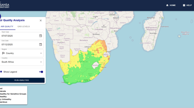Image resolution: width=194 pixels, height=108 pixels.
Task: Click the Help question mark icon
Action: coord(184,5)
